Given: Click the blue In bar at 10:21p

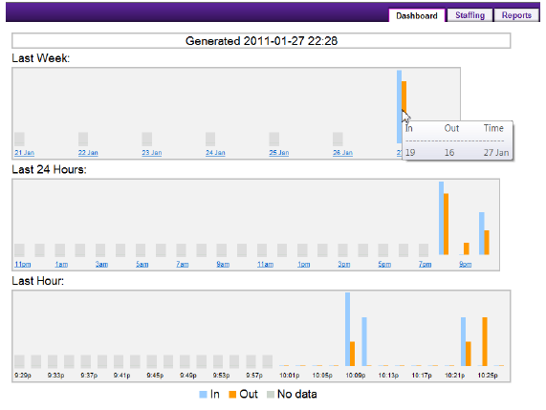Looking at the screenshot, I should coord(464,341).
